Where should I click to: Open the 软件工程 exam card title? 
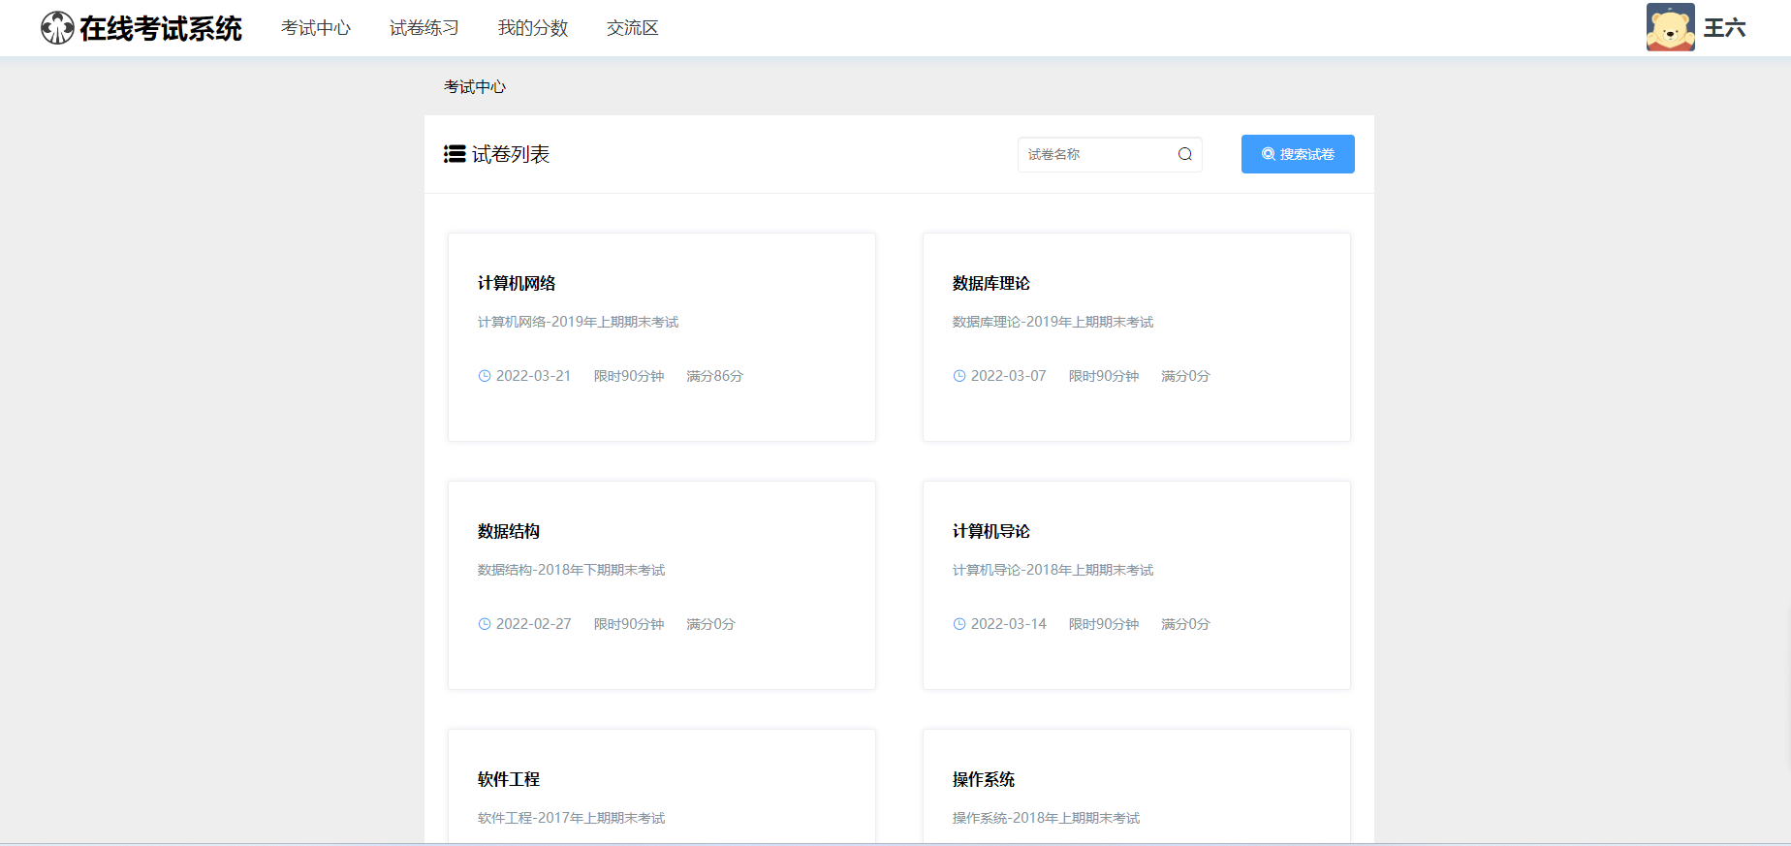(509, 779)
